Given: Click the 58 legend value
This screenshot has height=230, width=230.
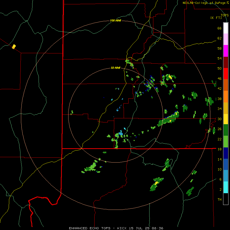Looking at the screenshot, I should point(220,48).
